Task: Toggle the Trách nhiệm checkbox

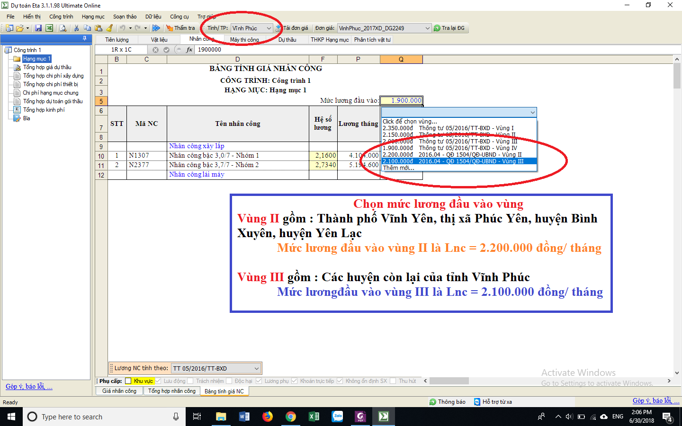Action: pos(190,381)
